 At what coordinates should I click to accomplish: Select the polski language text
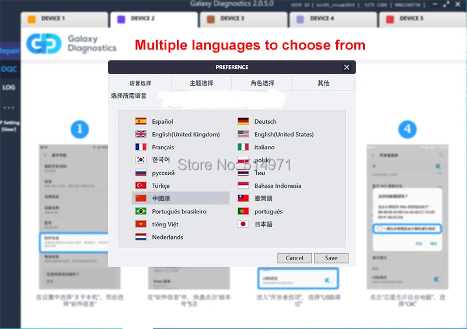pyautogui.click(x=262, y=160)
